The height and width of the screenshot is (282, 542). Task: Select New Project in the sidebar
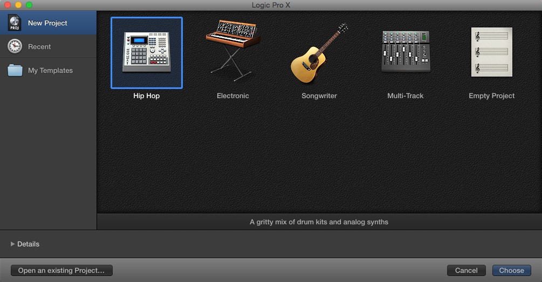(x=48, y=23)
